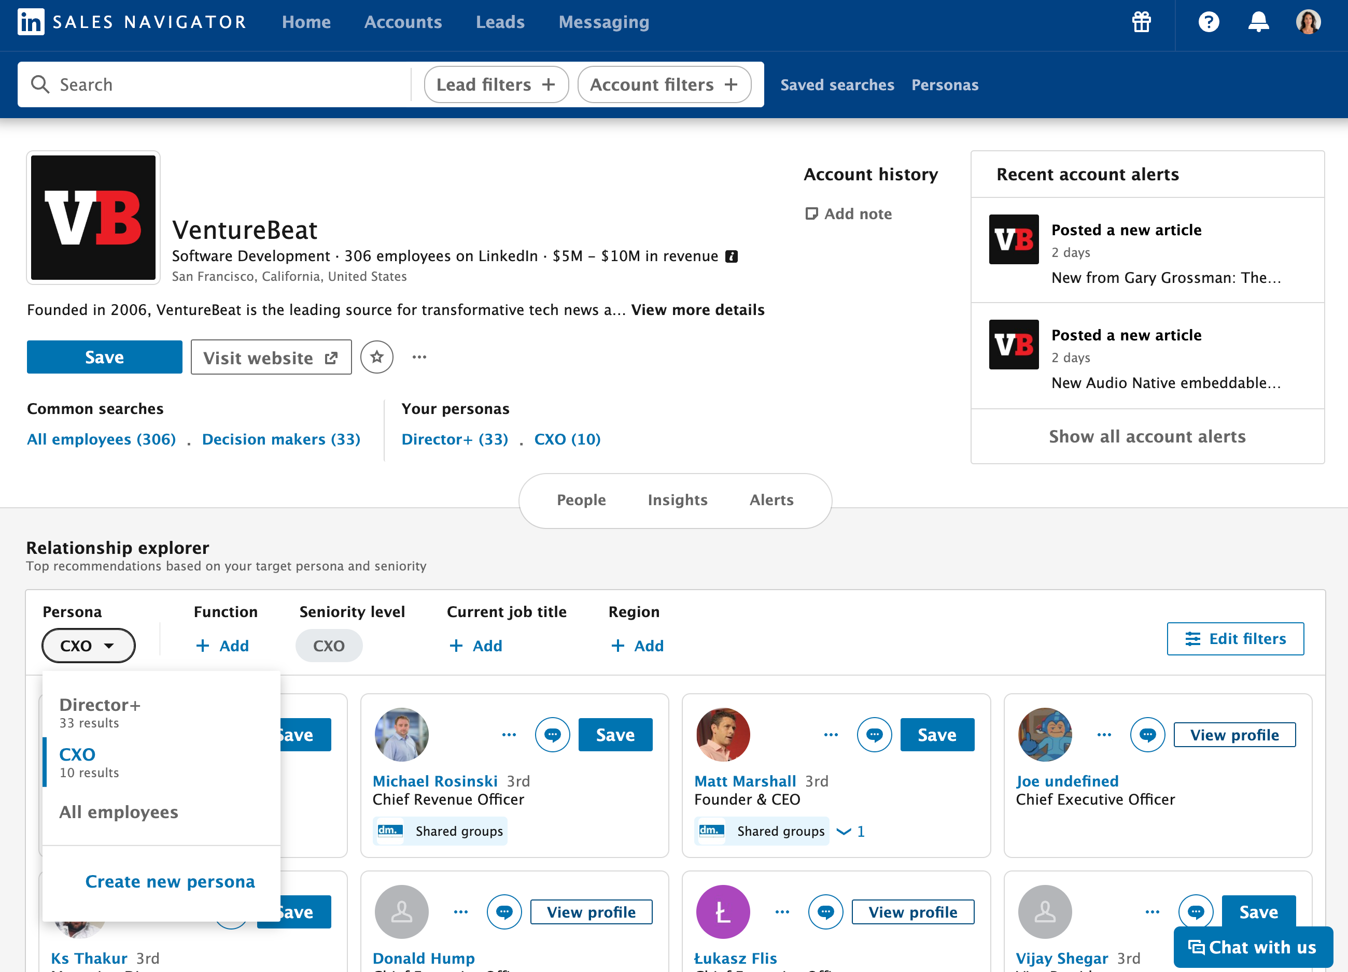Add a Region filter
Viewport: 1348px width, 972px height.
[x=637, y=646]
